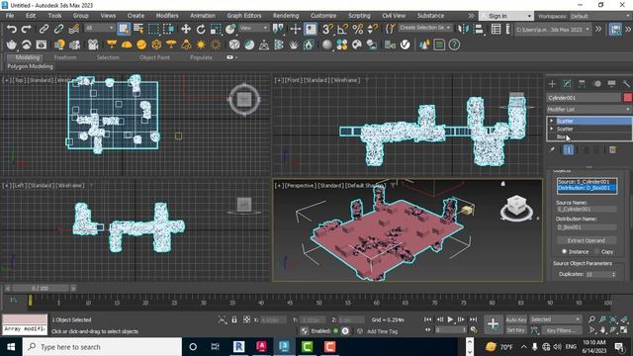Open the Create command panel tab
Viewport: 633px width, 356px height.
(x=552, y=84)
